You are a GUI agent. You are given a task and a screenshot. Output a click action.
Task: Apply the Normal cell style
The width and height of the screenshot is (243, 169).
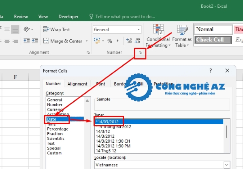pyautogui.click(x=213, y=29)
